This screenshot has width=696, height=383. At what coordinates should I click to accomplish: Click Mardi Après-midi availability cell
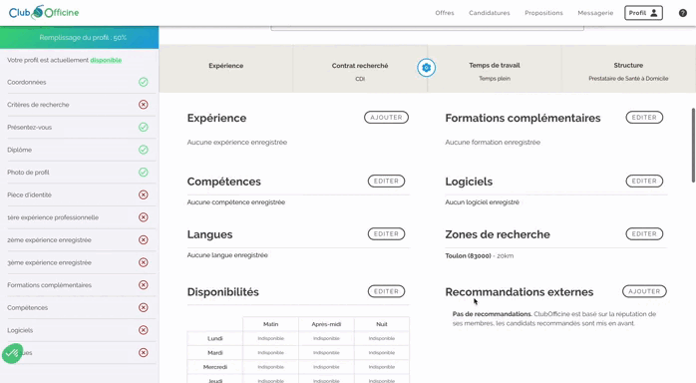(326, 353)
